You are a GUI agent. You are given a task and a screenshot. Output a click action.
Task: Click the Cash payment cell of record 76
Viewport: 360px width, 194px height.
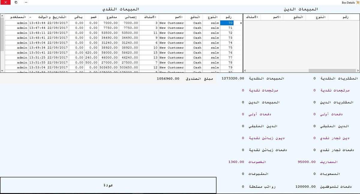click(197, 52)
